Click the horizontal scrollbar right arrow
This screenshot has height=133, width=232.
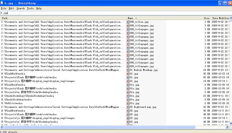tap(227, 127)
